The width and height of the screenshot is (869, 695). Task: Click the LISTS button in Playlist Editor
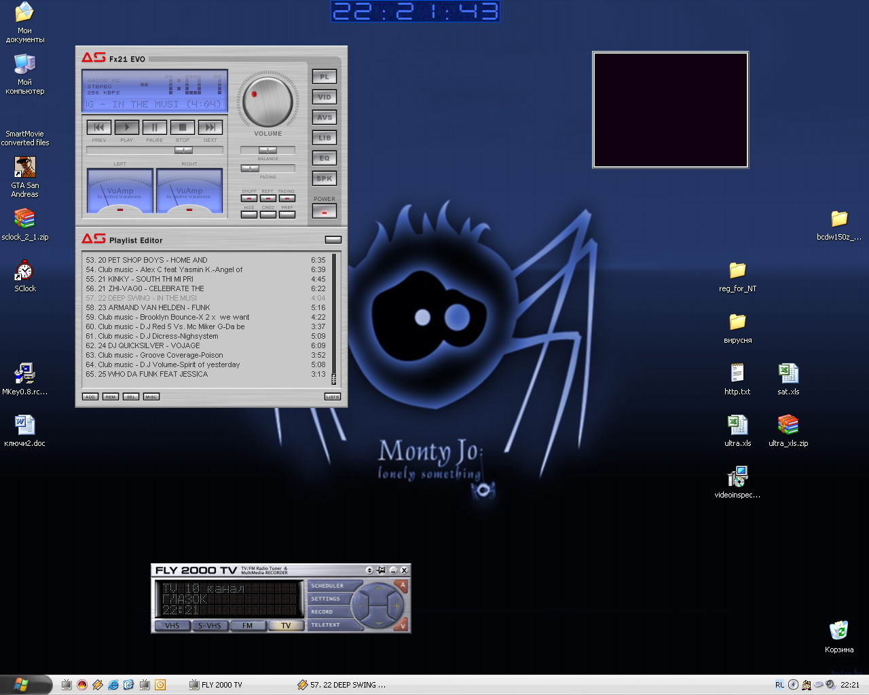coord(333,396)
